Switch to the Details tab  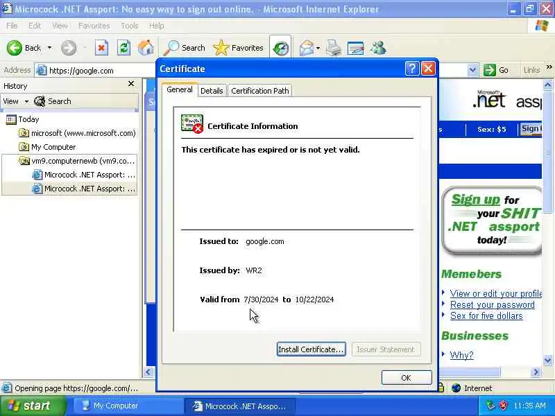point(212,91)
